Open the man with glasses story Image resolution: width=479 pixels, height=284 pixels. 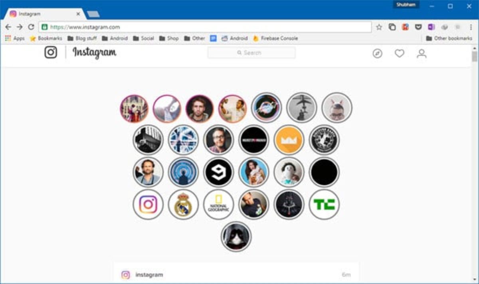click(x=218, y=140)
